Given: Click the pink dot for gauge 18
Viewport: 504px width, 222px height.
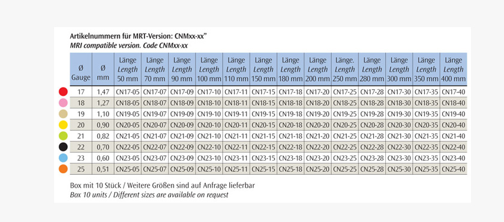Looking at the screenshot, I should pyautogui.click(x=64, y=103).
